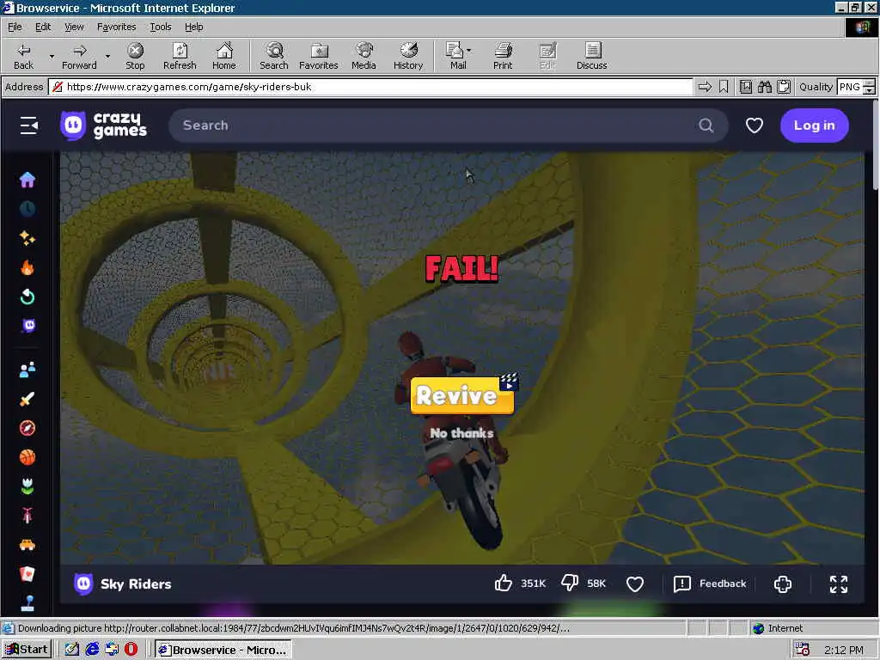Click the Log in button
Screen dimensions: 880x660
[815, 125]
